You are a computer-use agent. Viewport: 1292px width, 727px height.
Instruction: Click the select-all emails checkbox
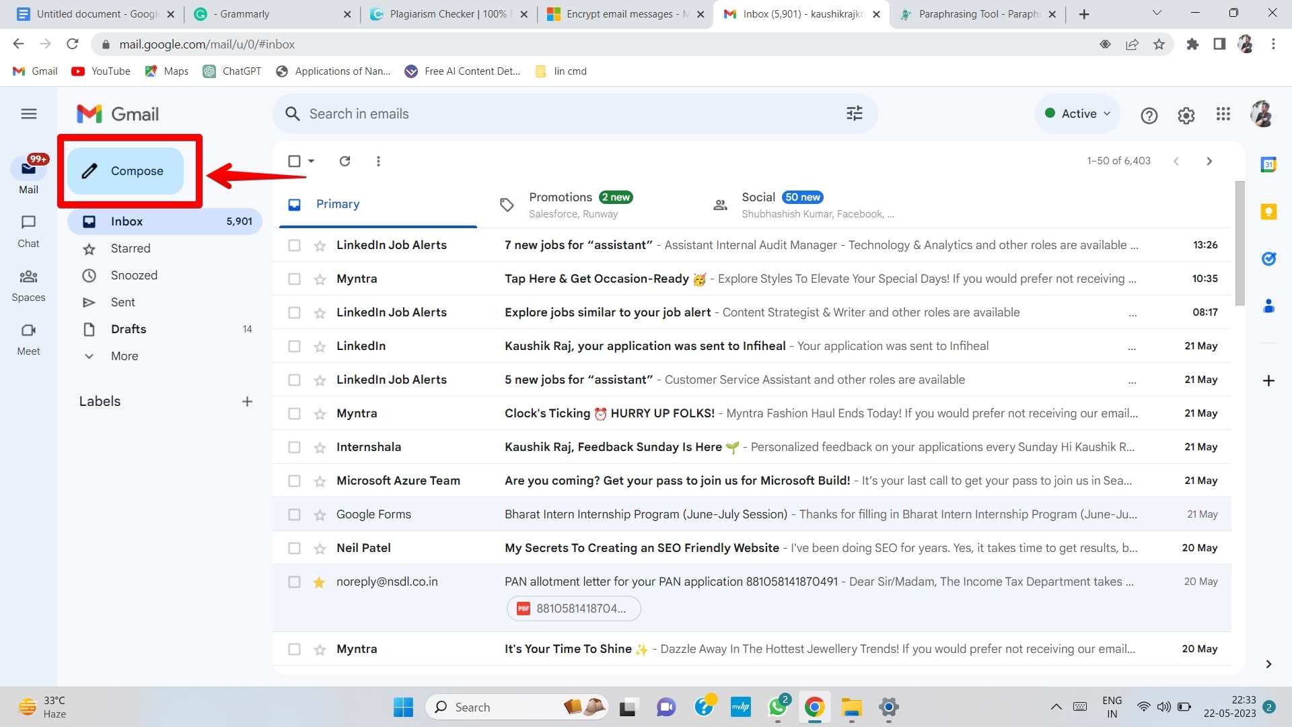(294, 161)
